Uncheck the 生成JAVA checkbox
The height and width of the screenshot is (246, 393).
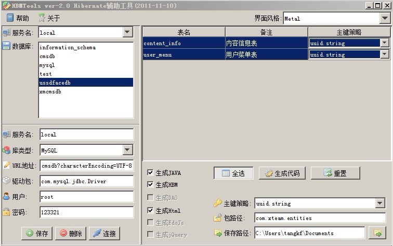150,172
